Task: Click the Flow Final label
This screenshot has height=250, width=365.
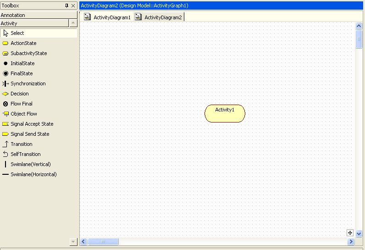Action: [22, 104]
